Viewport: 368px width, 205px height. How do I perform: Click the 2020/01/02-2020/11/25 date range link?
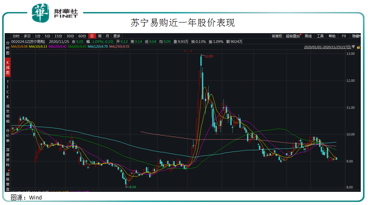pos(328,47)
